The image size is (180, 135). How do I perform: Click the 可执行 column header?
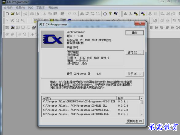click(x=79, y=98)
